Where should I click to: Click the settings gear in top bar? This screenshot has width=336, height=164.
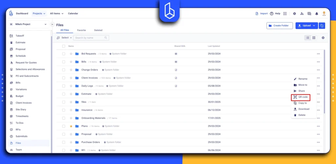pos(294,14)
